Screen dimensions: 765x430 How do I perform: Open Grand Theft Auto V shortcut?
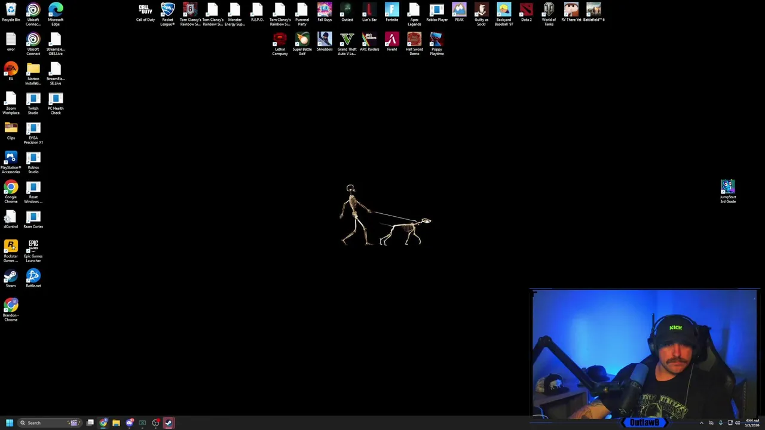pyautogui.click(x=347, y=44)
